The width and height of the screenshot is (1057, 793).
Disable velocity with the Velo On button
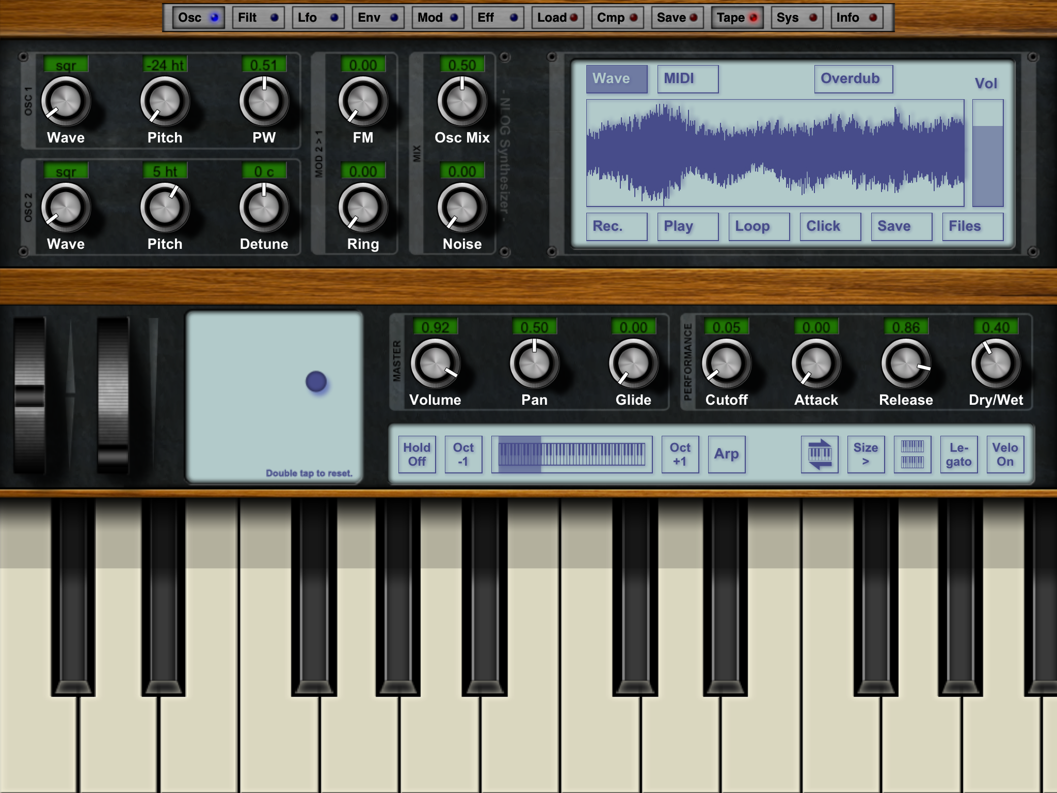pos(1004,454)
